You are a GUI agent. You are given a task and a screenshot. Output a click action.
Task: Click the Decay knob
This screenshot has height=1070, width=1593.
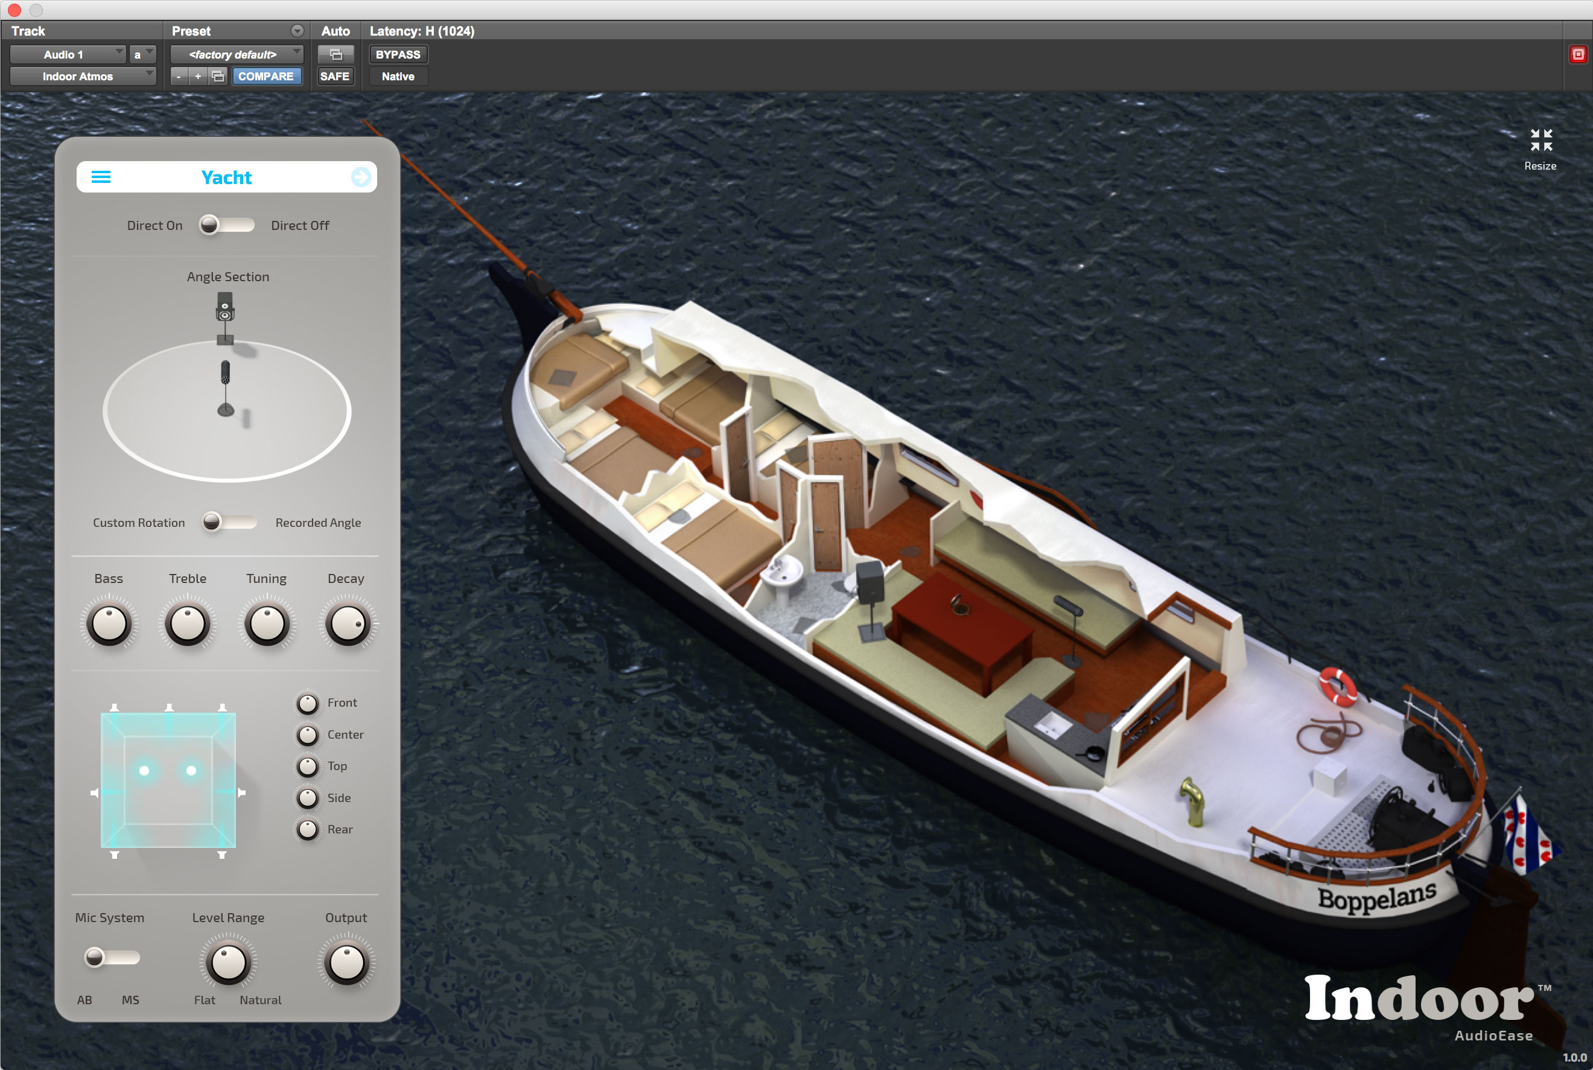347,623
